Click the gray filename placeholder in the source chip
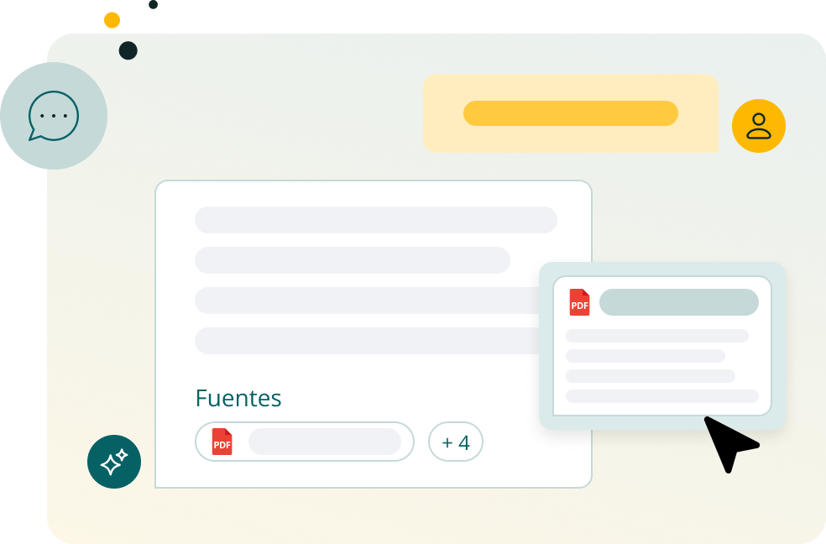 click(324, 442)
